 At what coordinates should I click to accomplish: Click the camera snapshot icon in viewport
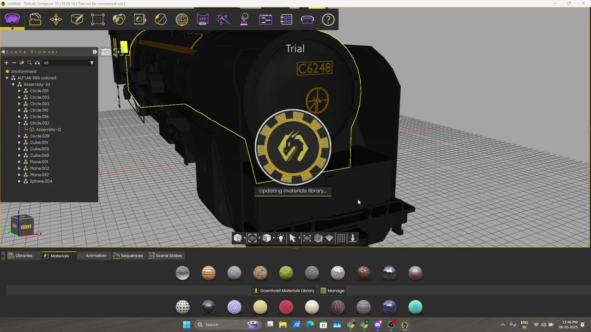[106, 52]
